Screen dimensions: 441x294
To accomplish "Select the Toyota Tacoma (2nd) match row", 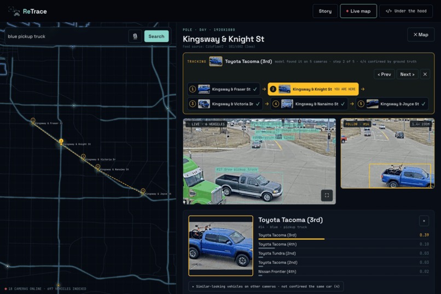I will pyautogui.click(x=344, y=263).
